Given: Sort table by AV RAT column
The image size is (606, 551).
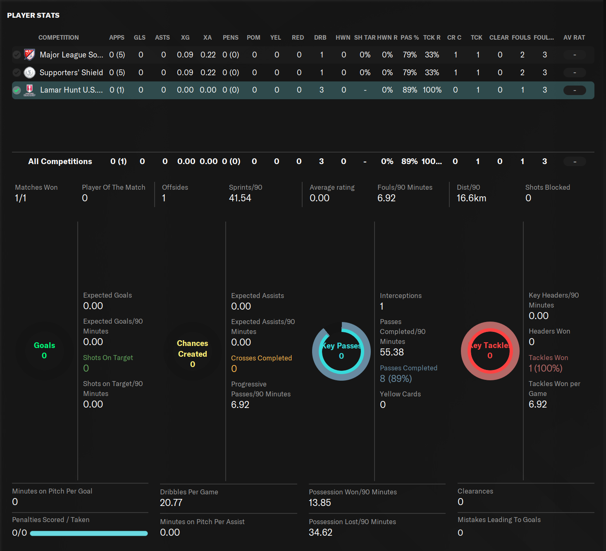Looking at the screenshot, I should click(x=574, y=38).
